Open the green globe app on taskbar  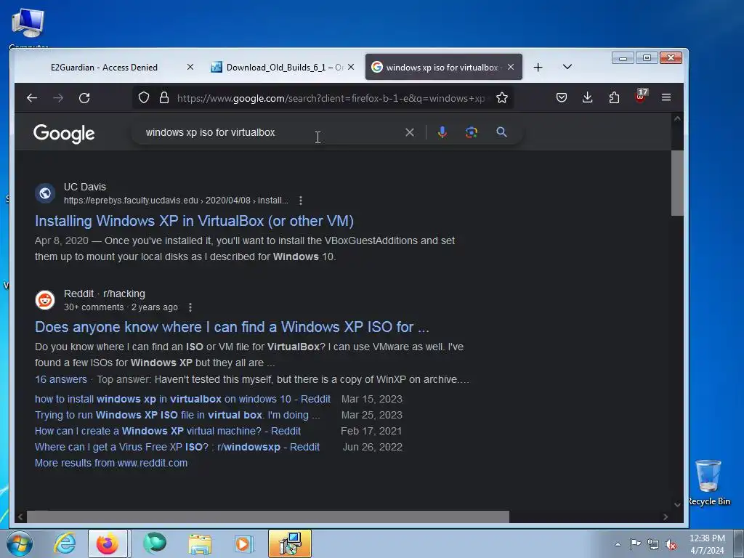[x=155, y=543]
